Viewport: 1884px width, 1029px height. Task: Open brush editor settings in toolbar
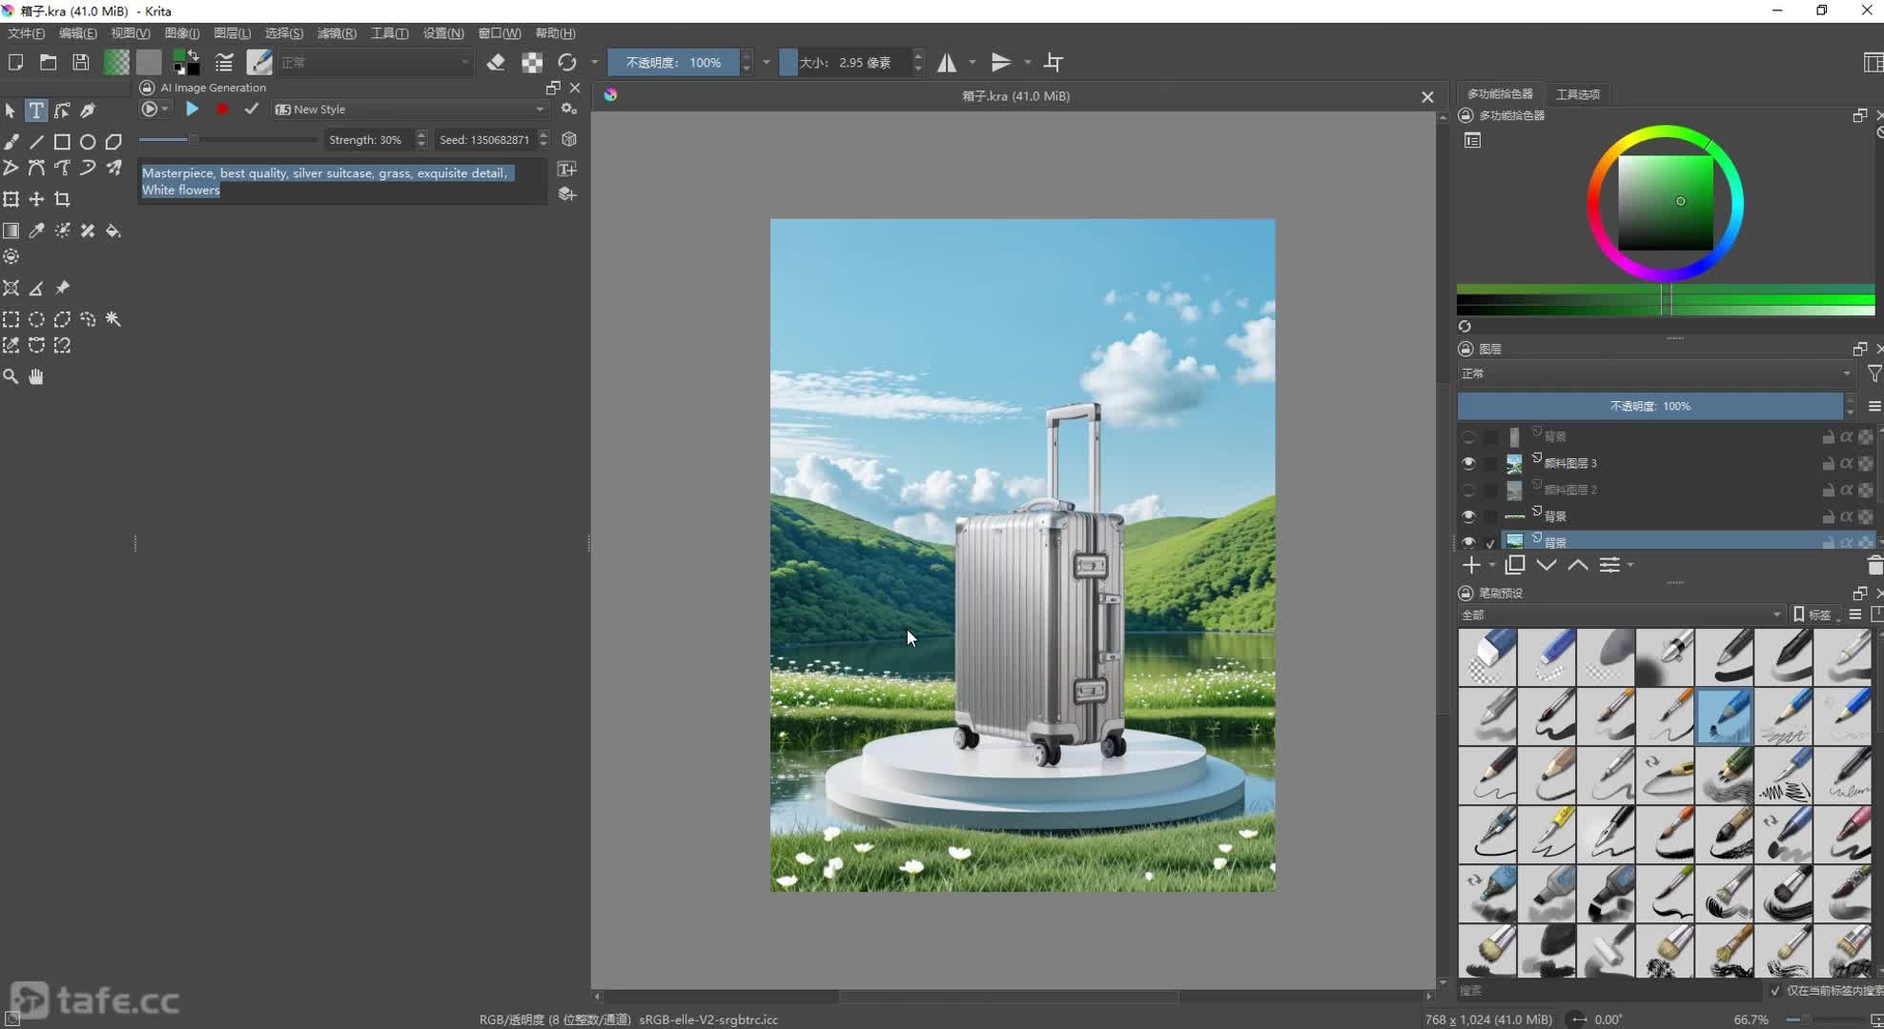224,63
